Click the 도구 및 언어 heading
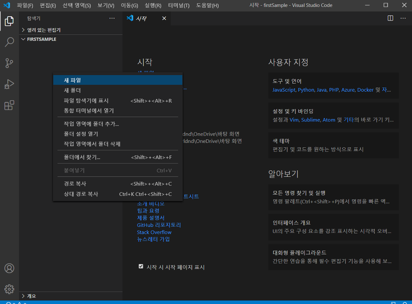412x304 pixels. click(287, 81)
